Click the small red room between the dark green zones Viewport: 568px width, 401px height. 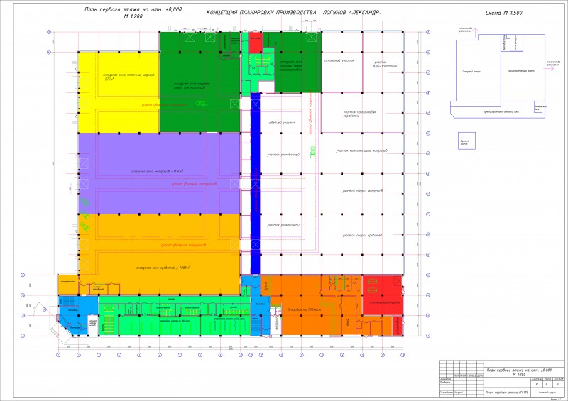(x=256, y=43)
